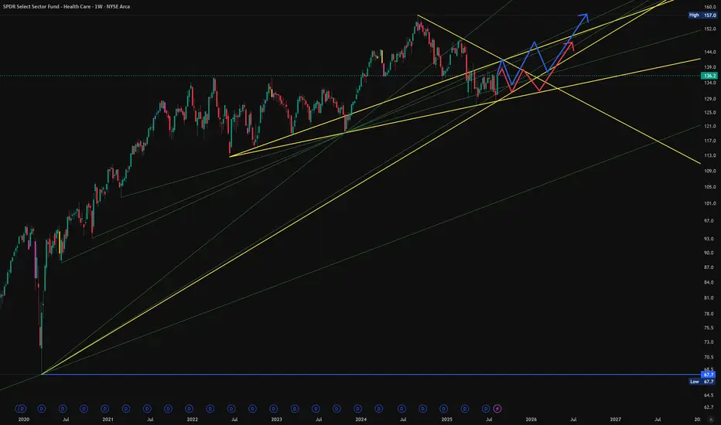Click the 125.0 price axis label

[x=709, y=112]
